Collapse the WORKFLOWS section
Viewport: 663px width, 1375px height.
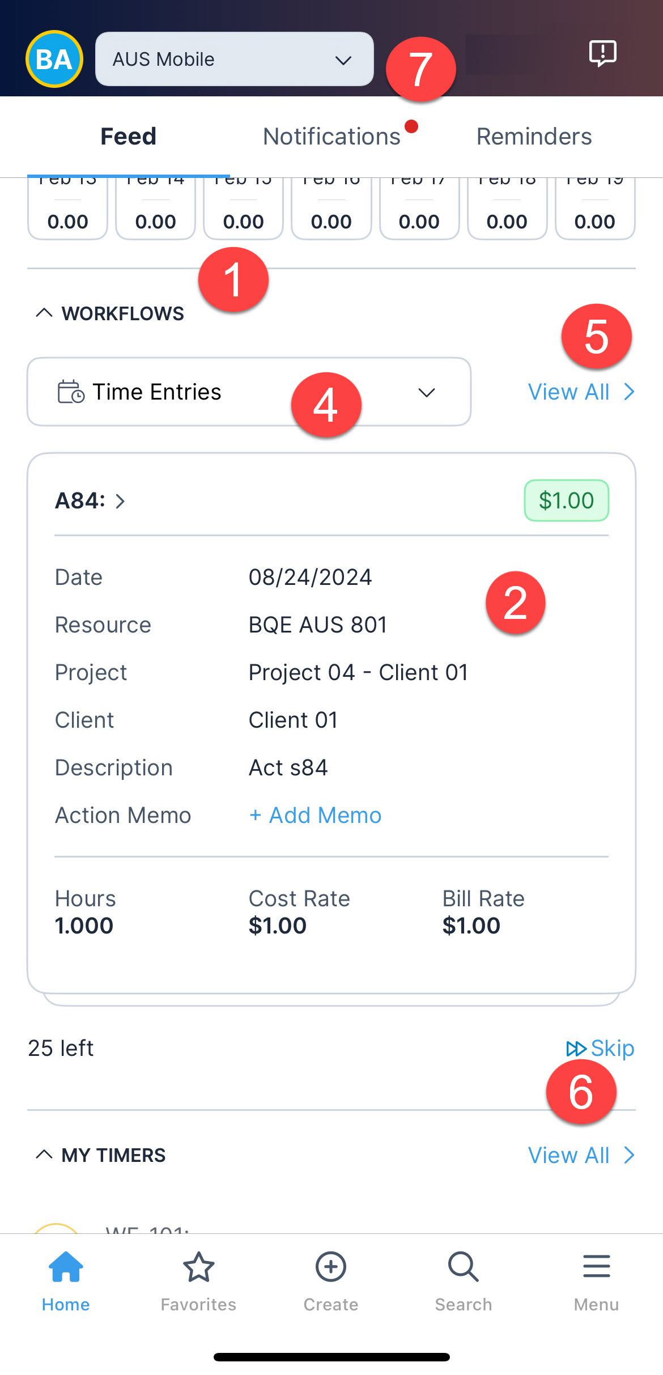pos(44,313)
